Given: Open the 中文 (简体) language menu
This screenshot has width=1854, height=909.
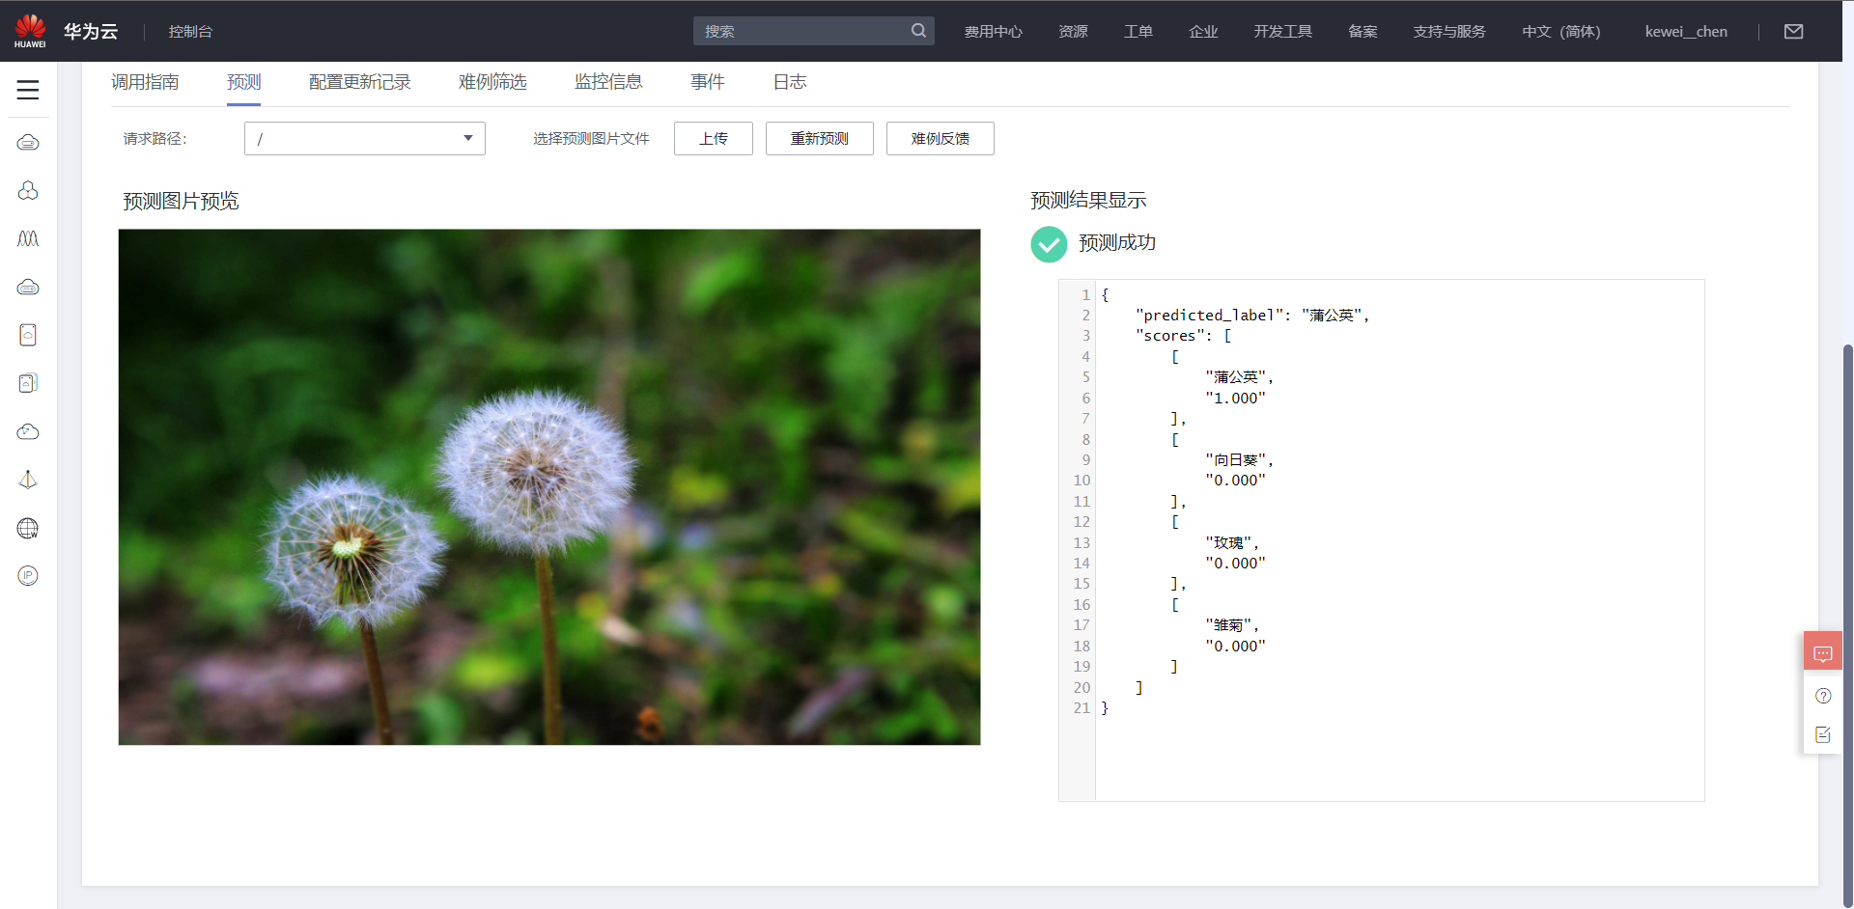Looking at the screenshot, I should tap(1561, 32).
